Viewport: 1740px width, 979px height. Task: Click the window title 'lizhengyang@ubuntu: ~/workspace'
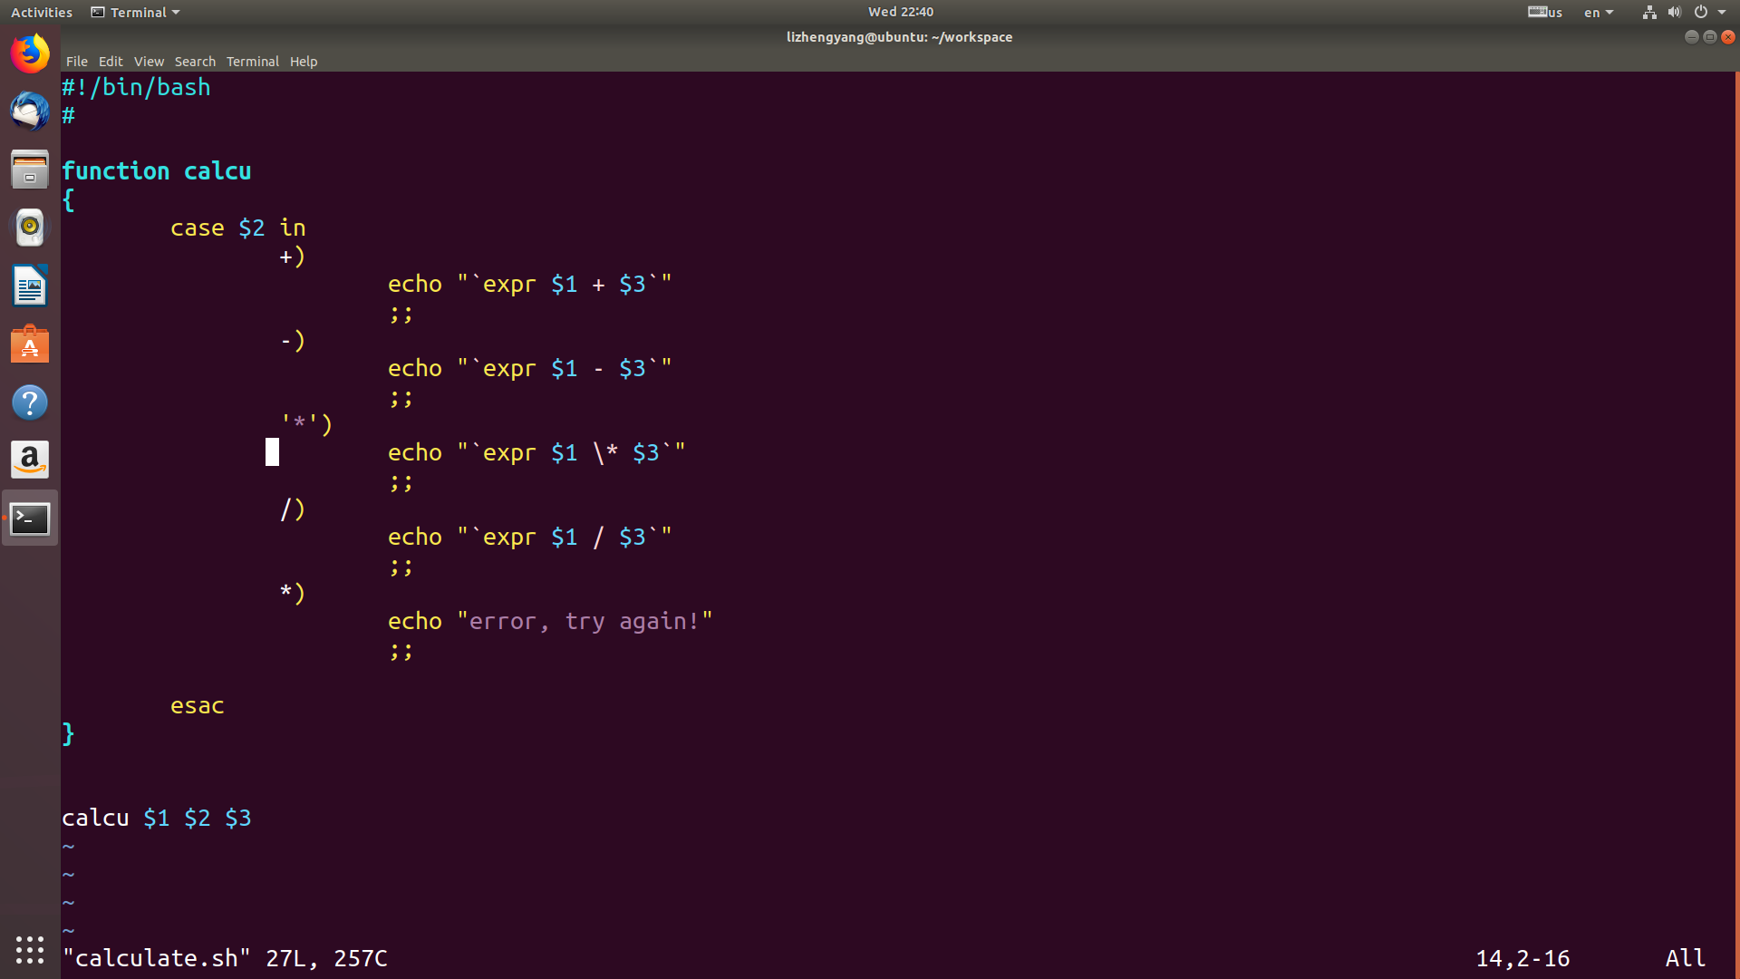899,37
